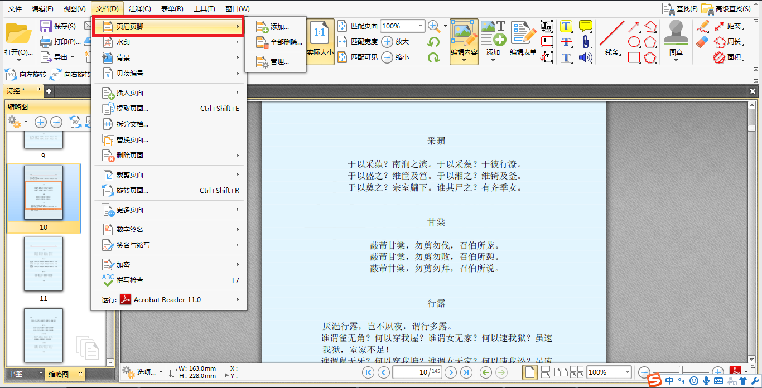Open the Document (文档) menu

click(x=107, y=8)
